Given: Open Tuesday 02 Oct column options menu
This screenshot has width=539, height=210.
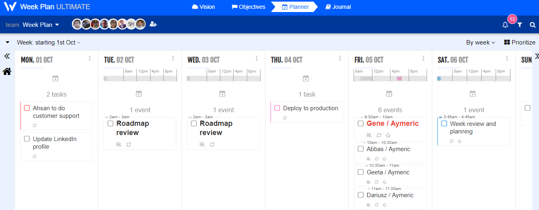Looking at the screenshot, I should coord(173,59).
